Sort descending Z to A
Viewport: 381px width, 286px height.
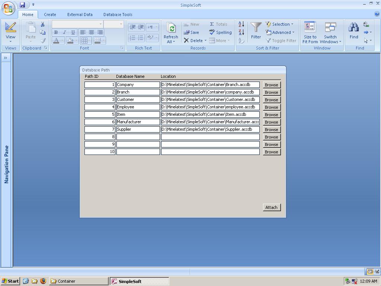click(x=241, y=32)
